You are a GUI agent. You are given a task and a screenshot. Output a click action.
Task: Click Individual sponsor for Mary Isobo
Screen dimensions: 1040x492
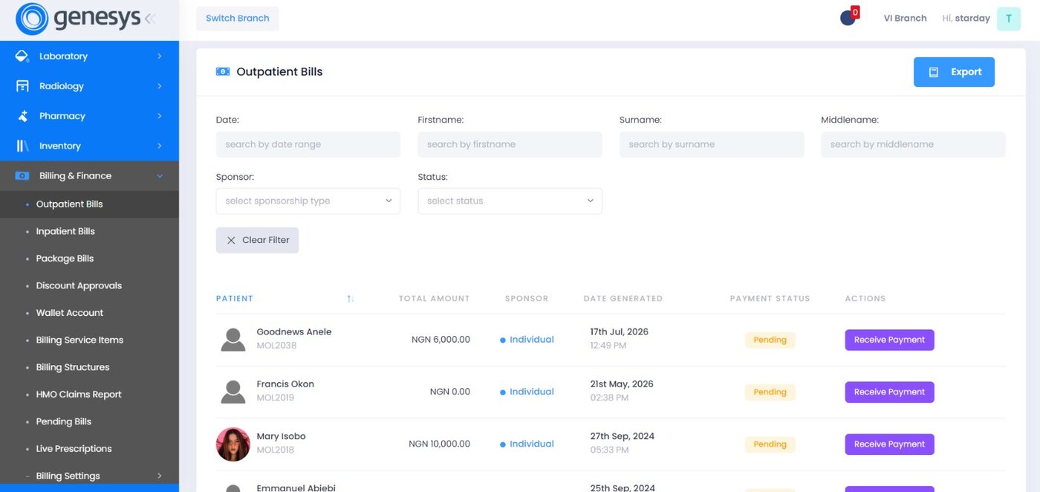[x=527, y=444]
